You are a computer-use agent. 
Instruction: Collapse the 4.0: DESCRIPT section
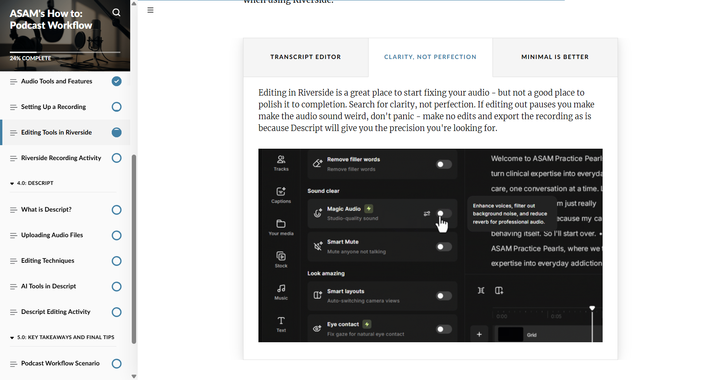[31, 183]
